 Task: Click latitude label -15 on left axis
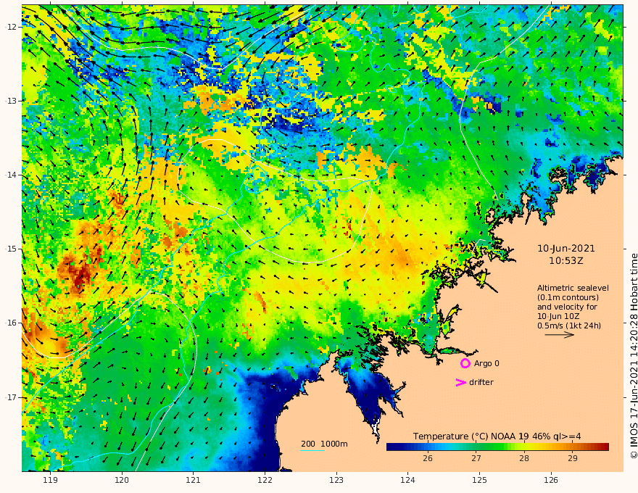pyautogui.click(x=11, y=249)
